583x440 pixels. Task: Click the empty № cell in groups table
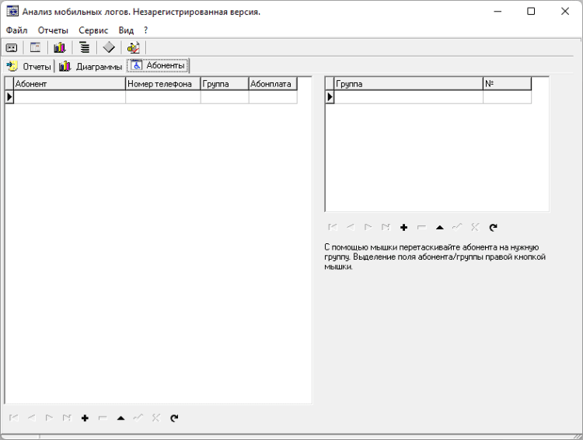click(x=507, y=96)
